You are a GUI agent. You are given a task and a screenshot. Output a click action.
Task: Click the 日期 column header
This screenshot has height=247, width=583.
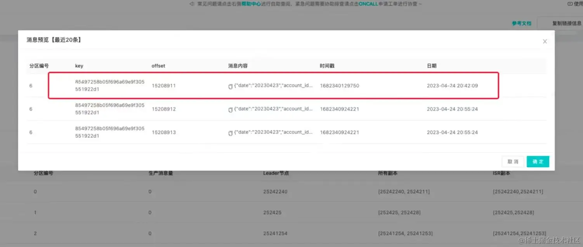coord(432,66)
